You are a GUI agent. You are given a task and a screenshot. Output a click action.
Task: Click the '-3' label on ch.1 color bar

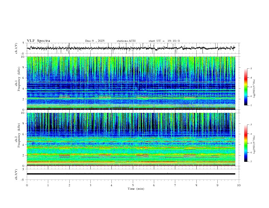tap(250, 68)
